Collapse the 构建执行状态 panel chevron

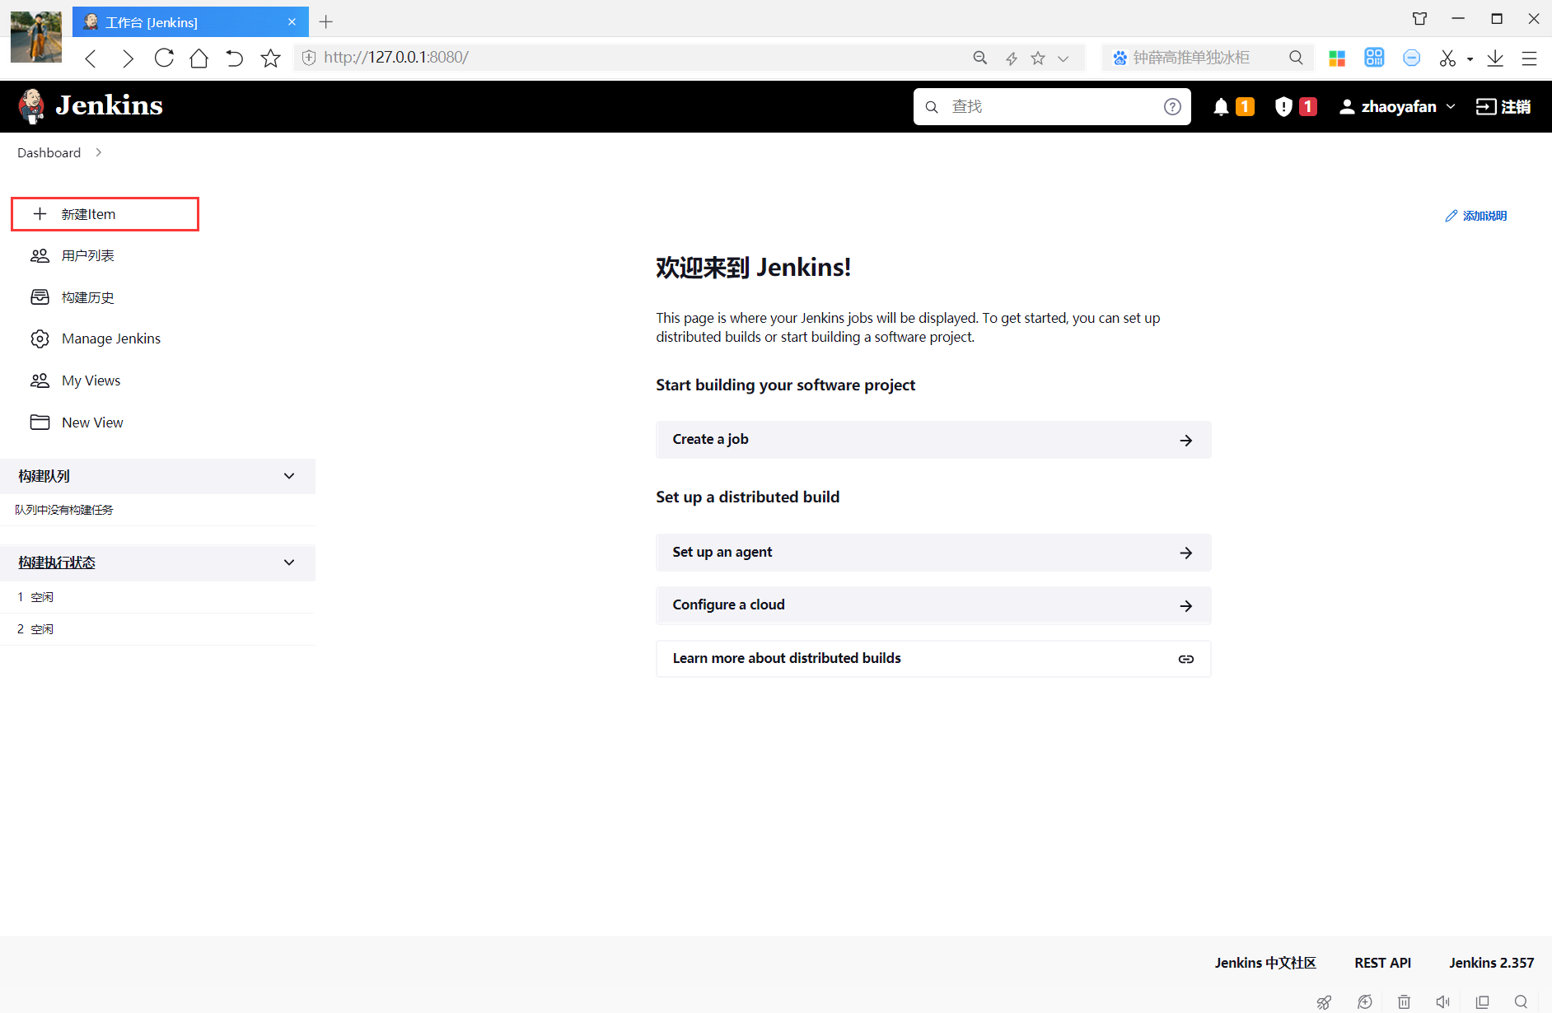289,563
